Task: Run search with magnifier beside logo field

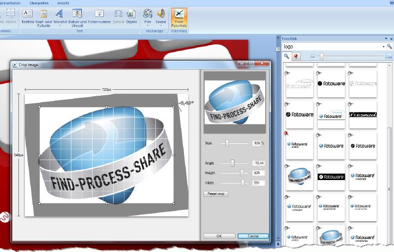Action: (x=389, y=47)
